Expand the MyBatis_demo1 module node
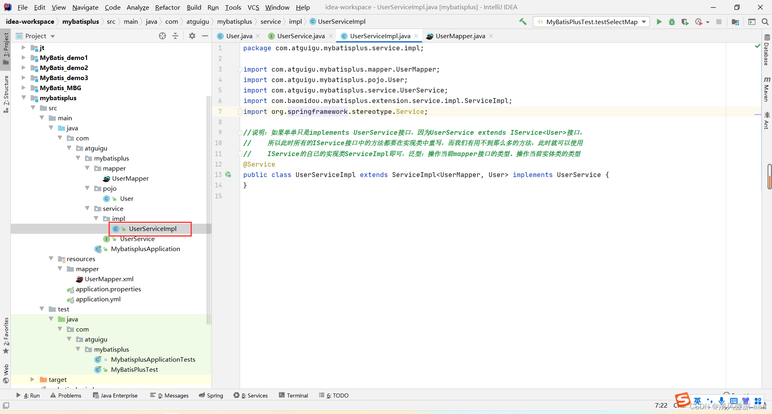 click(x=24, y=58)
